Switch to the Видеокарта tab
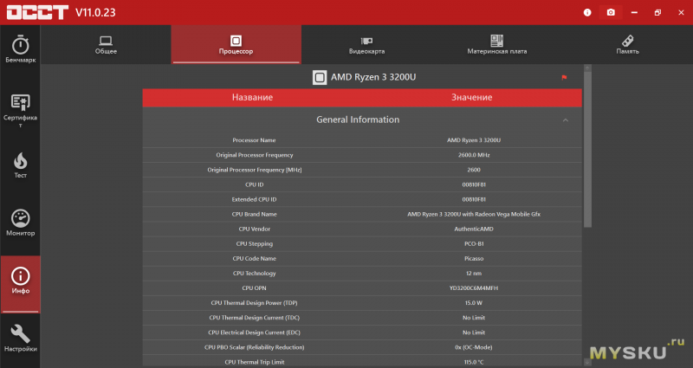The height and width of the screenshot is (368, 693). tap(366, 45)
